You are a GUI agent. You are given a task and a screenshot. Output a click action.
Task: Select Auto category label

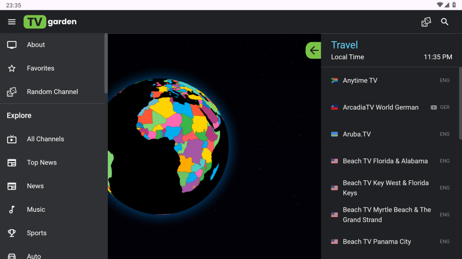(34, 256)
